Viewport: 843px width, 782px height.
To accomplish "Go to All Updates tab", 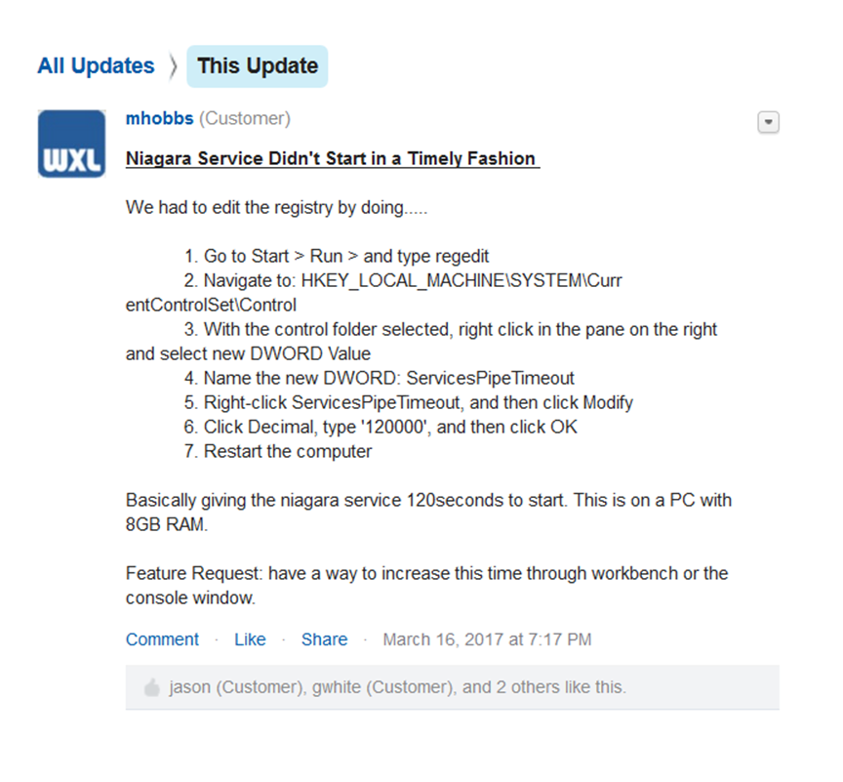I will 96,65.
